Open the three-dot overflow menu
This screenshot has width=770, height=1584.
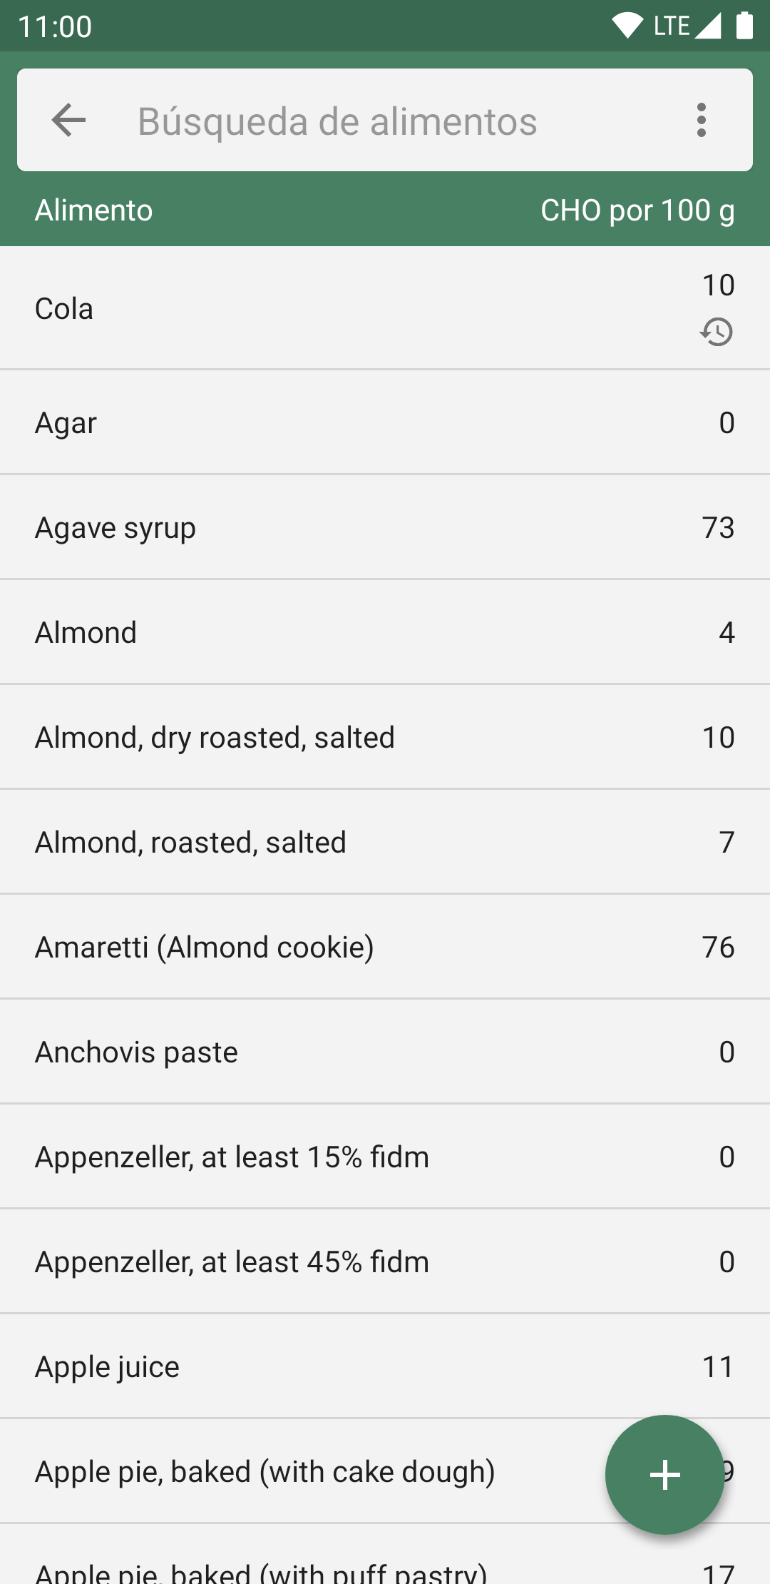pos(702,120)
